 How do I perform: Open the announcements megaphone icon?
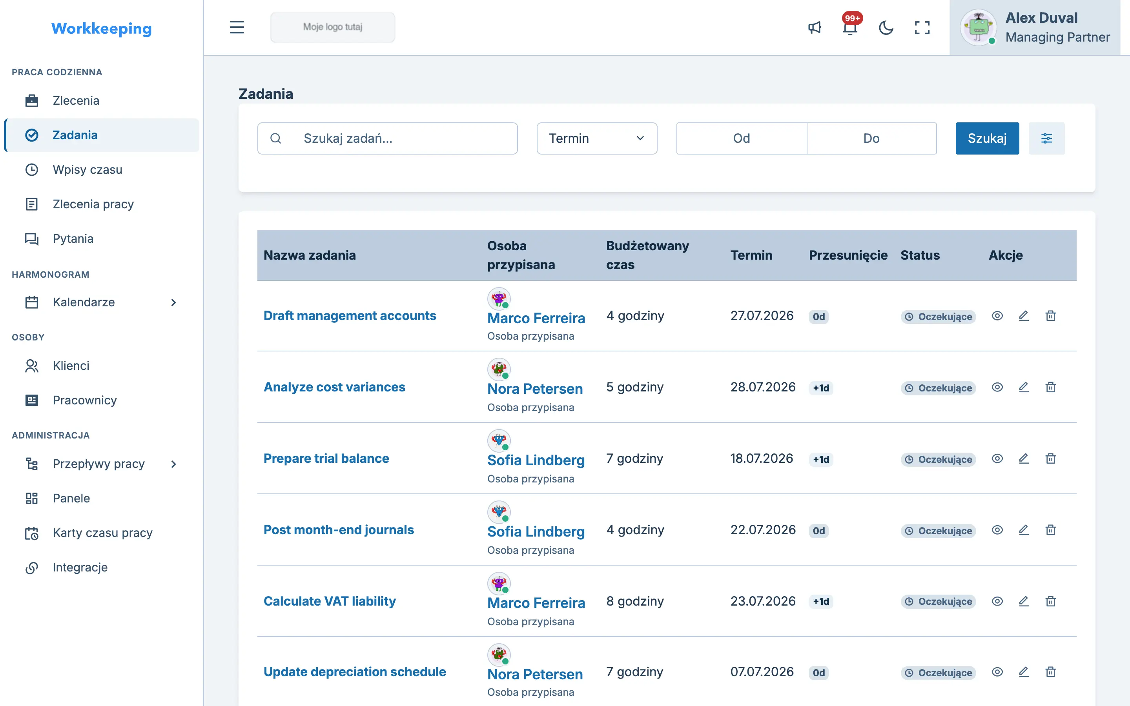coord(815,27)
